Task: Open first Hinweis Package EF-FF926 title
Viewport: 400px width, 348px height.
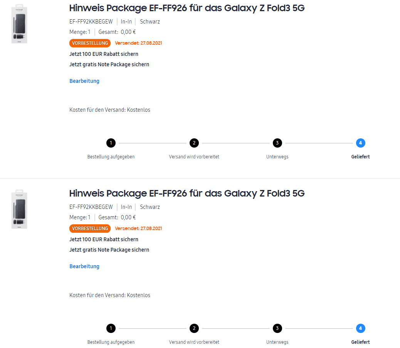Action: 187,8
